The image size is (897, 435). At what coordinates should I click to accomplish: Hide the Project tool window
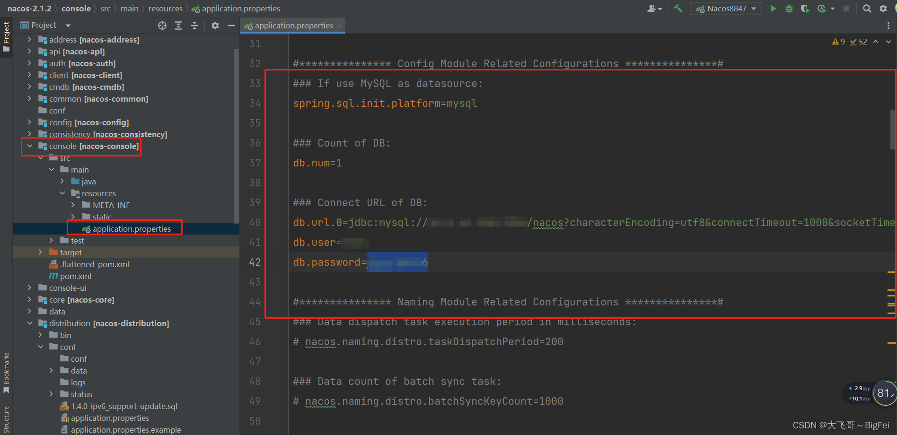231,26
